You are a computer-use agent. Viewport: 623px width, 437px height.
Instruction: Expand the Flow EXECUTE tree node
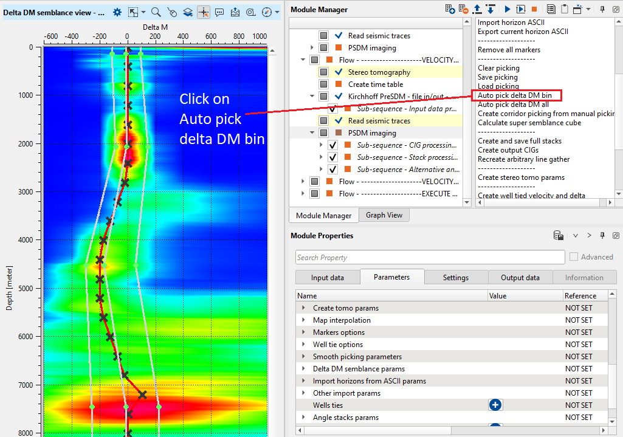pyautogui.click(x=303, y=194)
